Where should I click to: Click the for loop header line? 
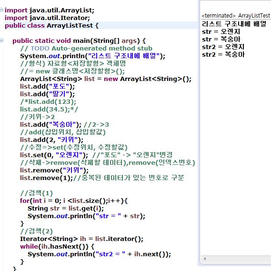tap(74, 201)
